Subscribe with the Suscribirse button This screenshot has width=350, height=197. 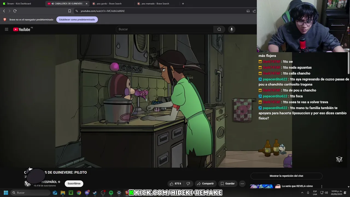[x=74, y=184]
